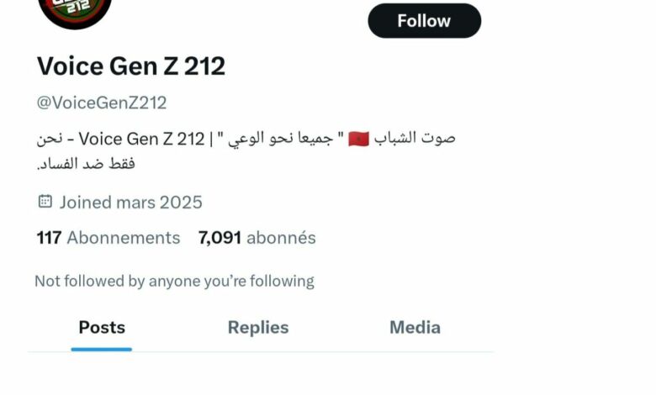The height and width of the screenshot is (395, 656).
Task: Open the 7,091 followers count
Action: coord(220,238)
